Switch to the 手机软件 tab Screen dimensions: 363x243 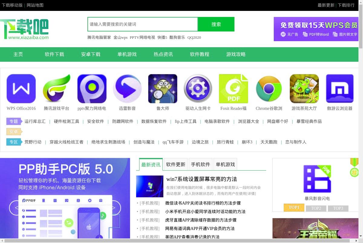tap(201, 164)
